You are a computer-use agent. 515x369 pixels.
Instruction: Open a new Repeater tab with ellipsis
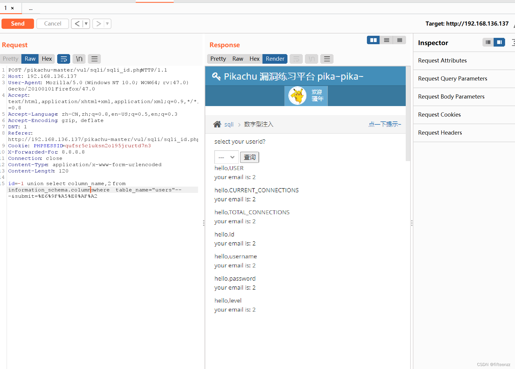pos(31,8)
